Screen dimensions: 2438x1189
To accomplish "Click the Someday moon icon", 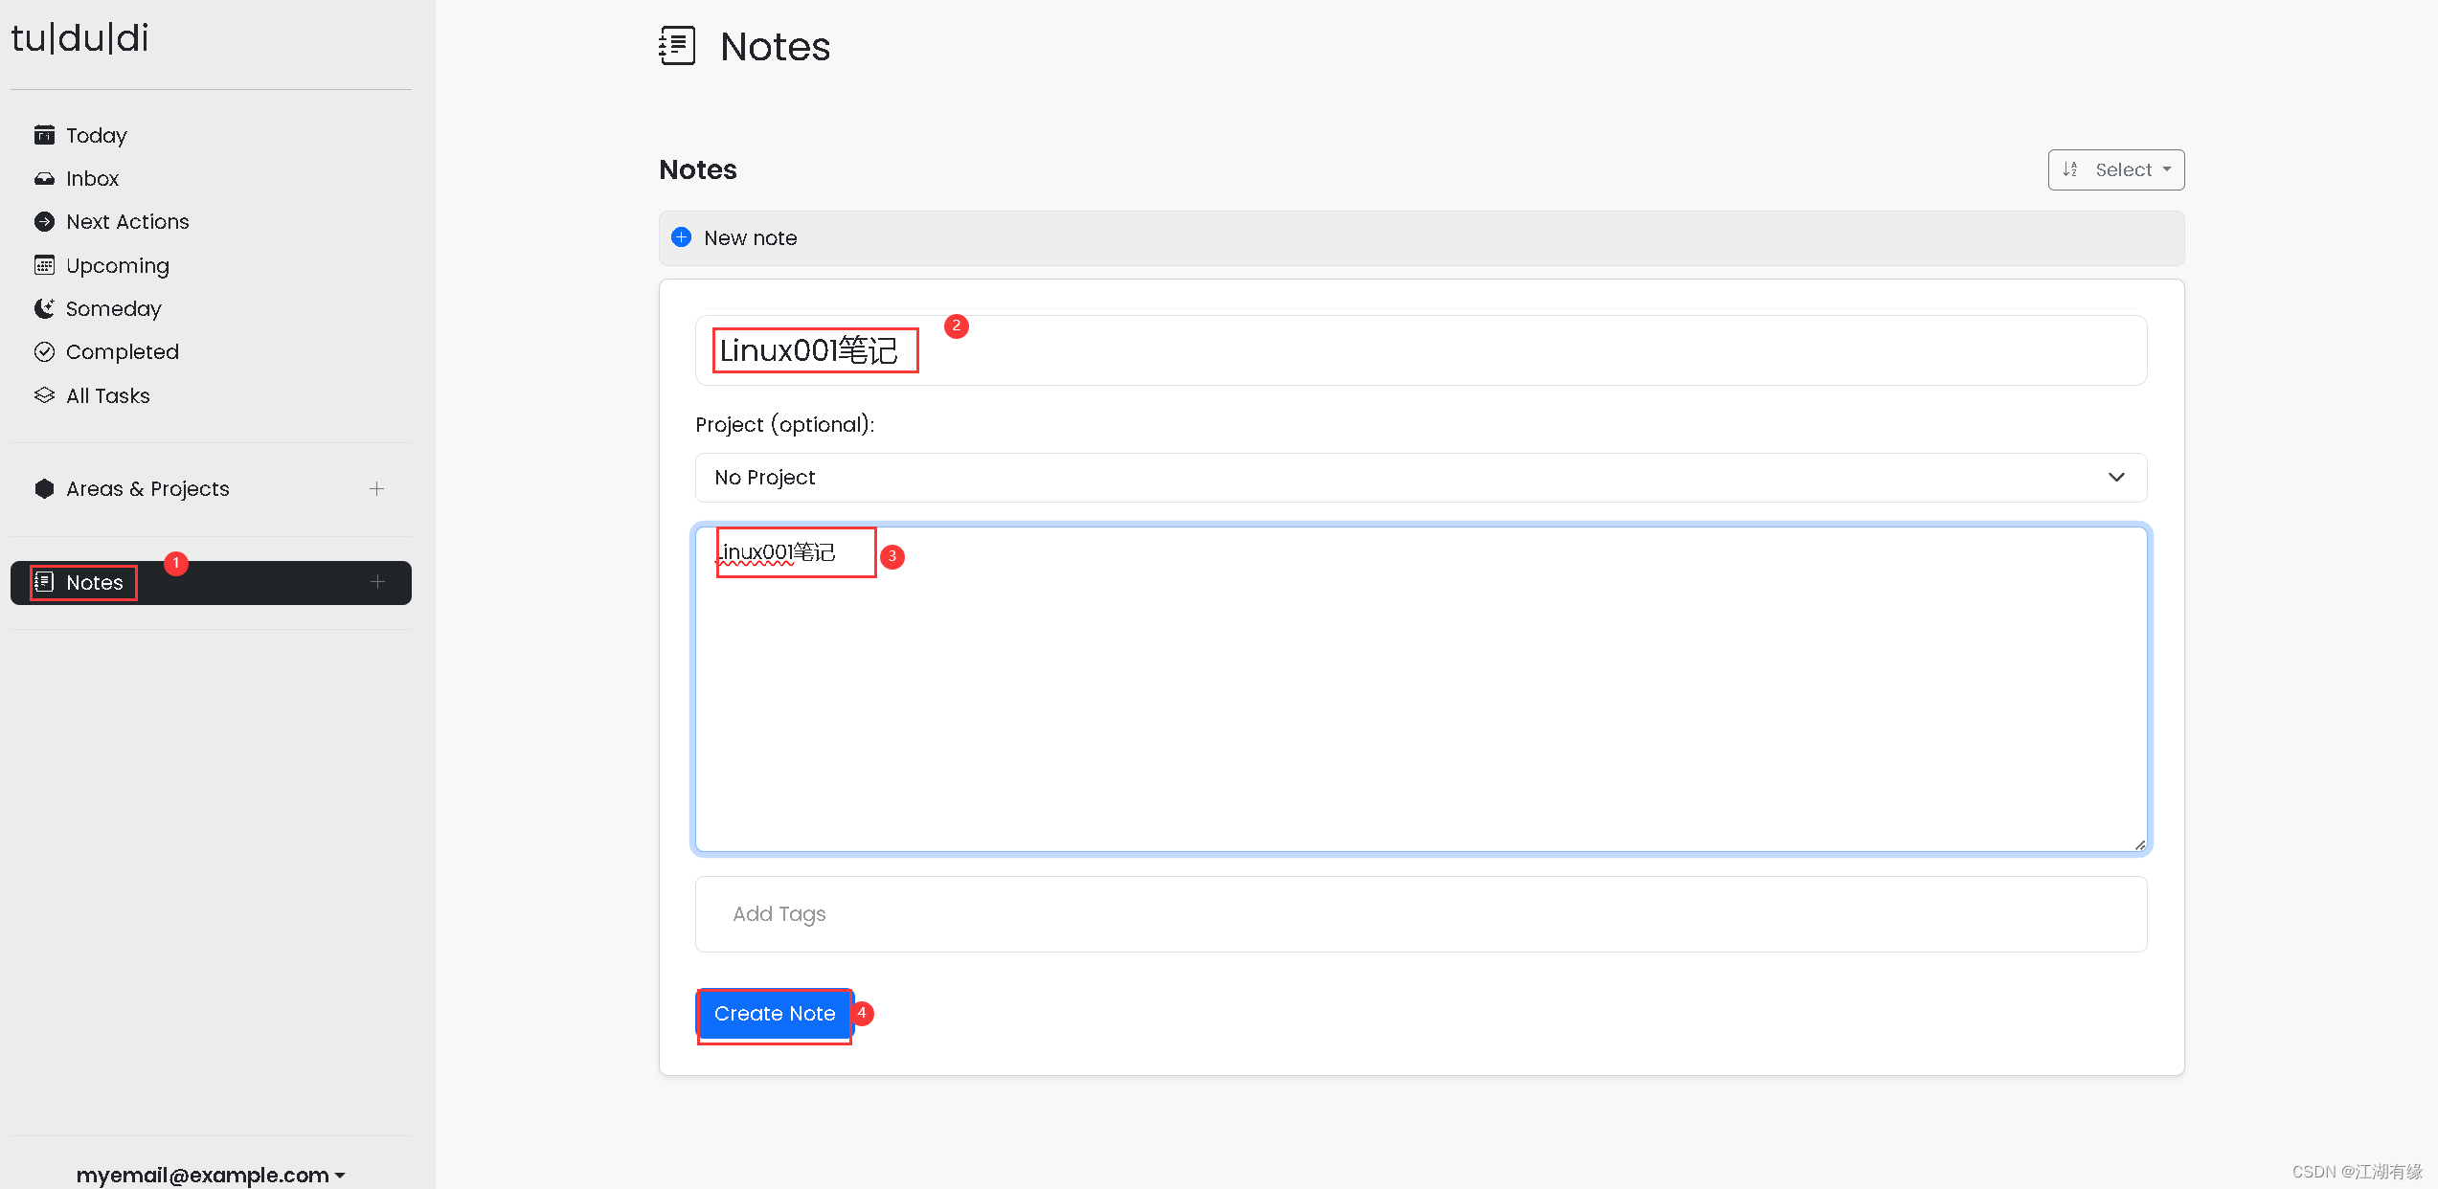I will pyautogui.click(x=44, y=308).
